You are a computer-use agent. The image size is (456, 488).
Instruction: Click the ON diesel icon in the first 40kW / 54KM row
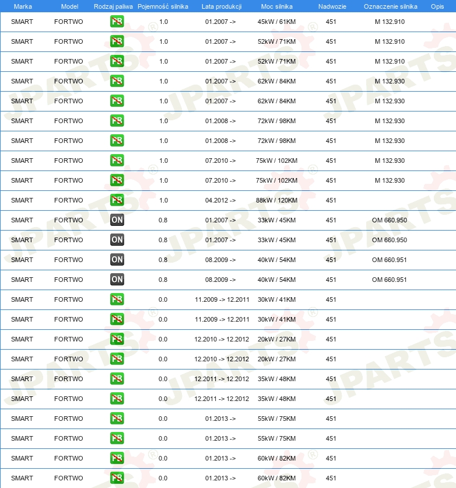click(x=117, y=260)
